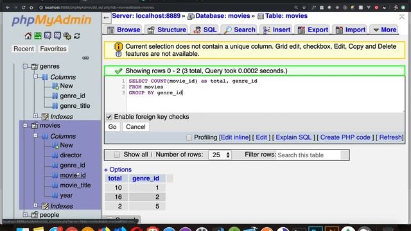Click the Refresh link
Image resolution: width=411 pixels, height=231 pixels.
(x=390, y=137)
